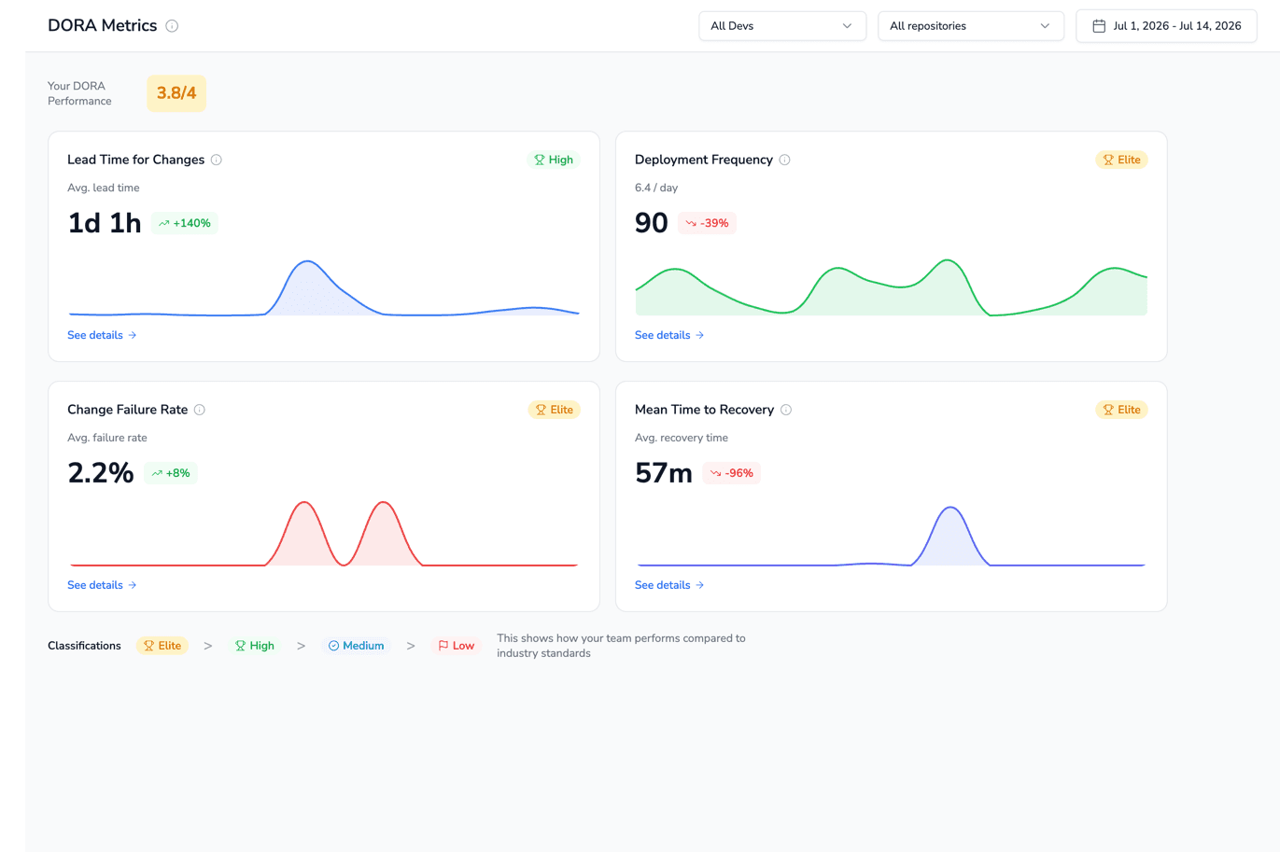The image size is (1280, 852).
Task: Click the High classification badge in legend
Action: (x=255, y=646)
